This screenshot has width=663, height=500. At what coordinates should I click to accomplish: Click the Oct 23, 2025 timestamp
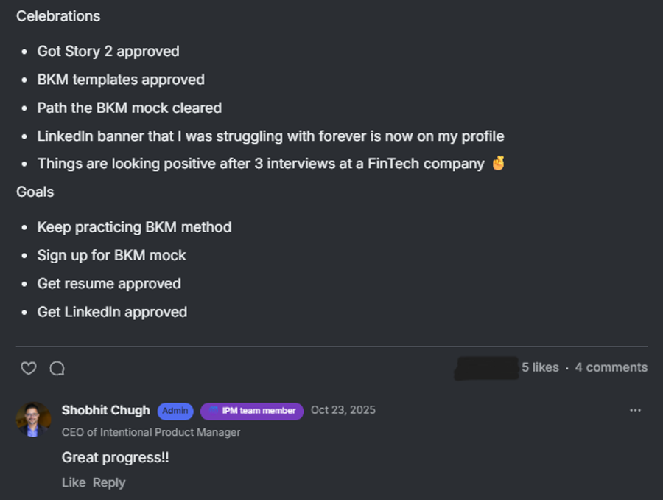pos(343,410)
